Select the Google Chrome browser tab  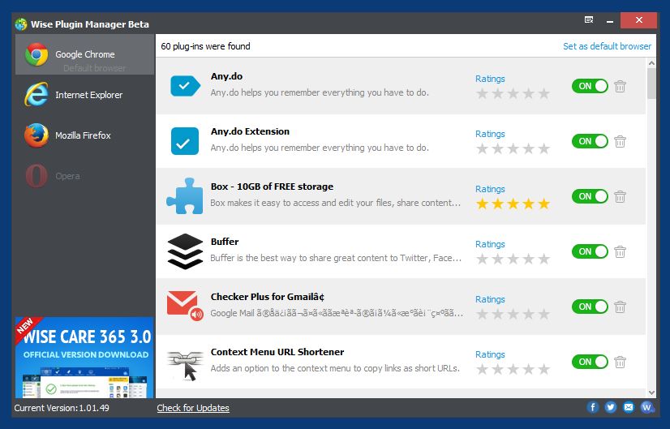pyautogui.click(x=84, y=54)
